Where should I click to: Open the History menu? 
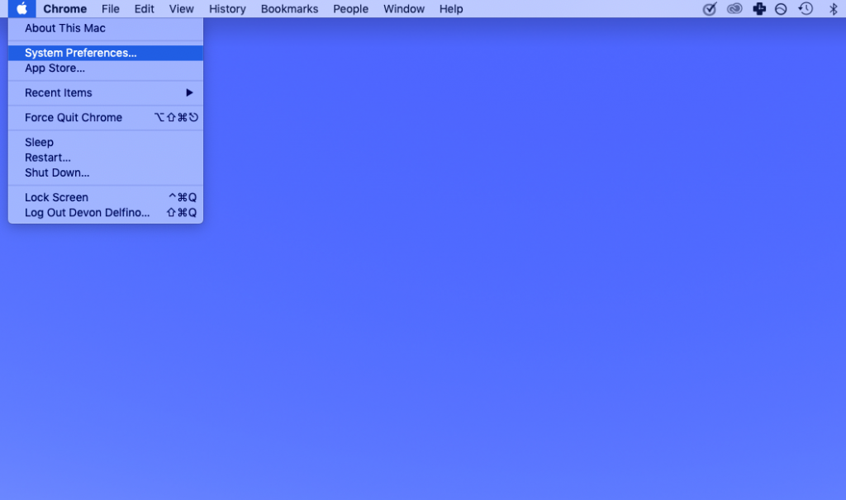tap(227, 8)
